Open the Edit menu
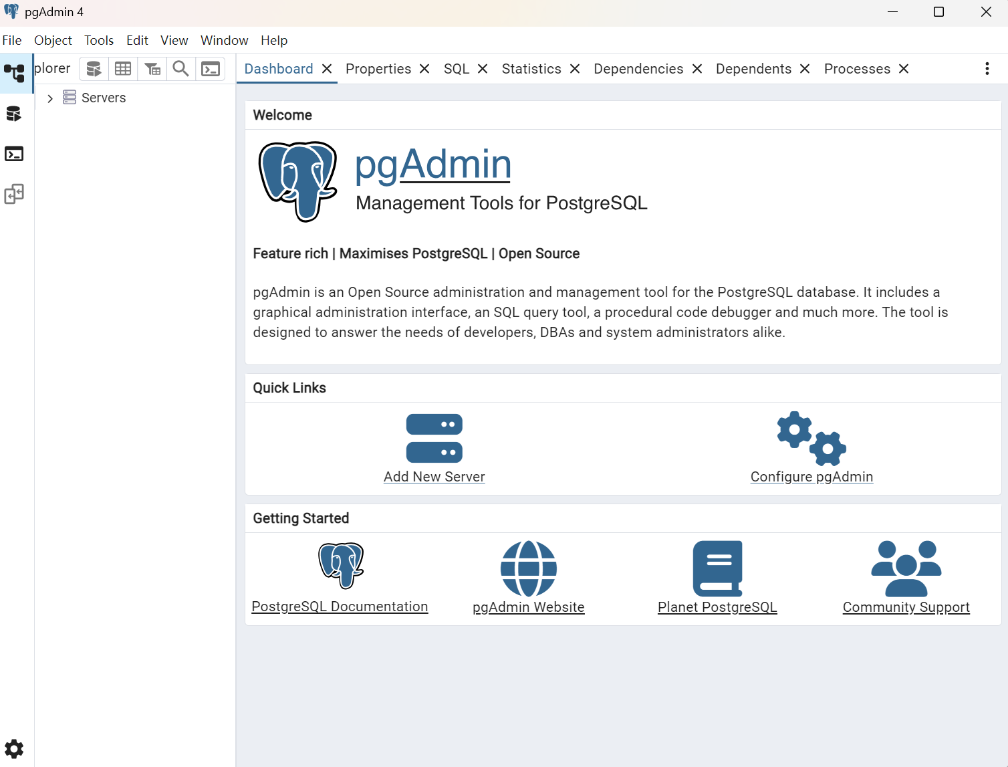The height and width of the screenshot is (767, 1008). [x=137, y=40]
